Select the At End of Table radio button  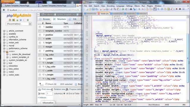tap(64, 94)
